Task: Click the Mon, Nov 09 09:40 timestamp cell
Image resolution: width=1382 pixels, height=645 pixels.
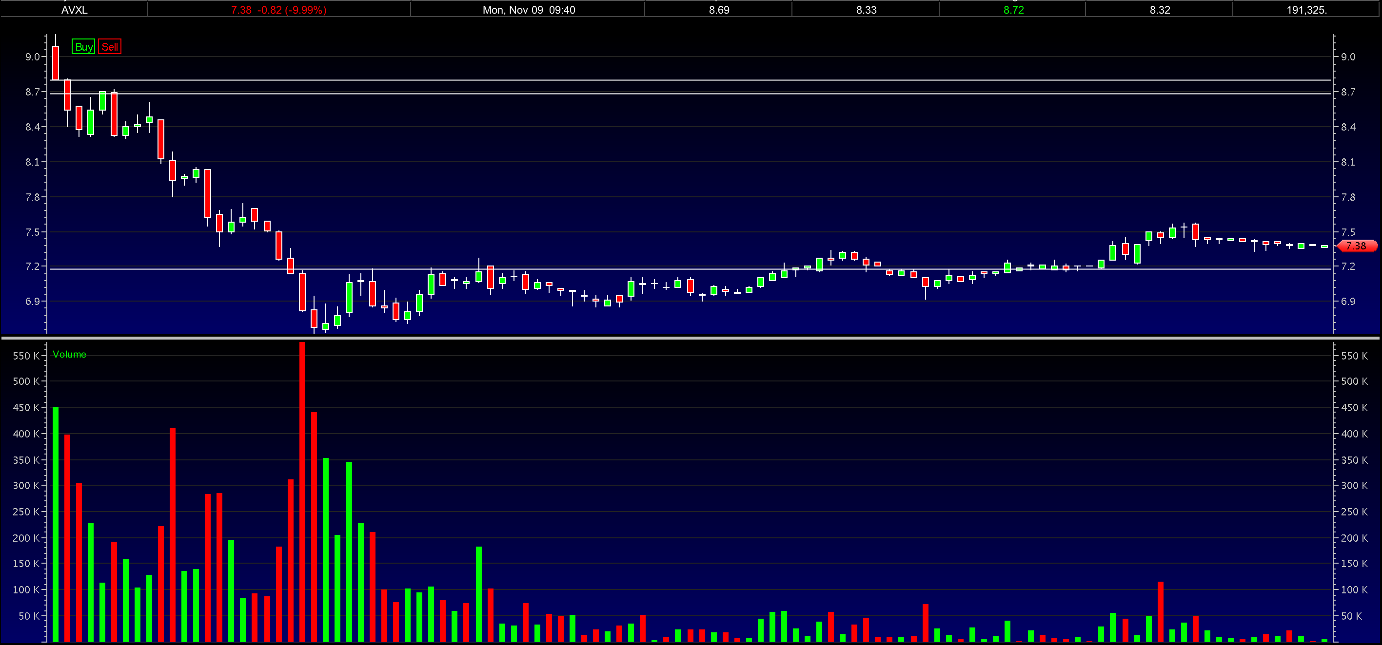Action: 529,10
